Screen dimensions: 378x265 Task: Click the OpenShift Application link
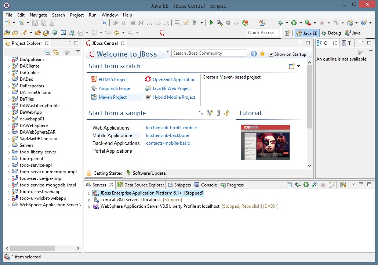click(174, 80)
